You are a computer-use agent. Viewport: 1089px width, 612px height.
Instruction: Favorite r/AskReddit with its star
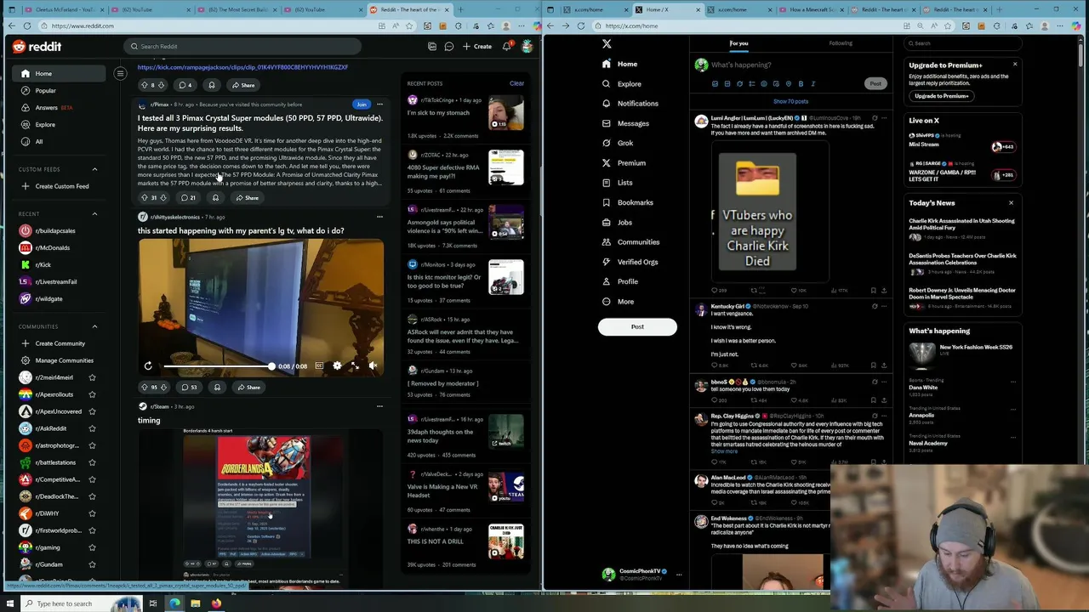[x=92, y=428]
